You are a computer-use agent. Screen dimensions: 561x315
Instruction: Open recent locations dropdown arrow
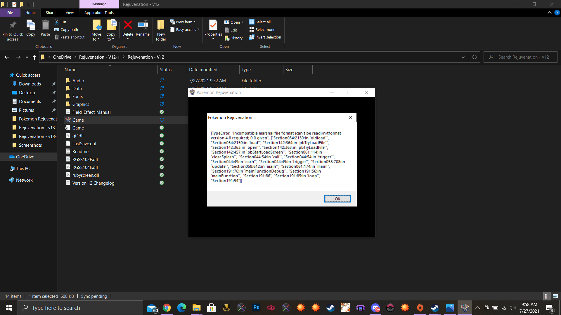pyautogui.click(x=27, y=57)
